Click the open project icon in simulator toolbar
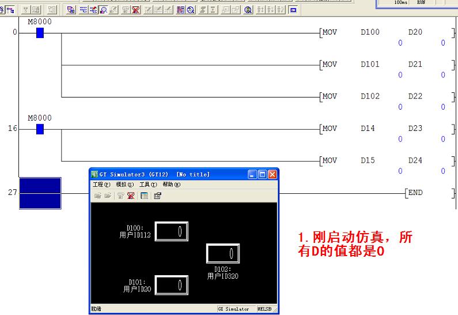Screen dimensions: 458x315 pos(108,196)
